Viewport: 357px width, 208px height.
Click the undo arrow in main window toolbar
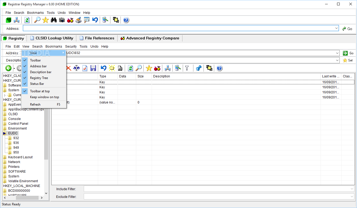click(x=95, y=20)
